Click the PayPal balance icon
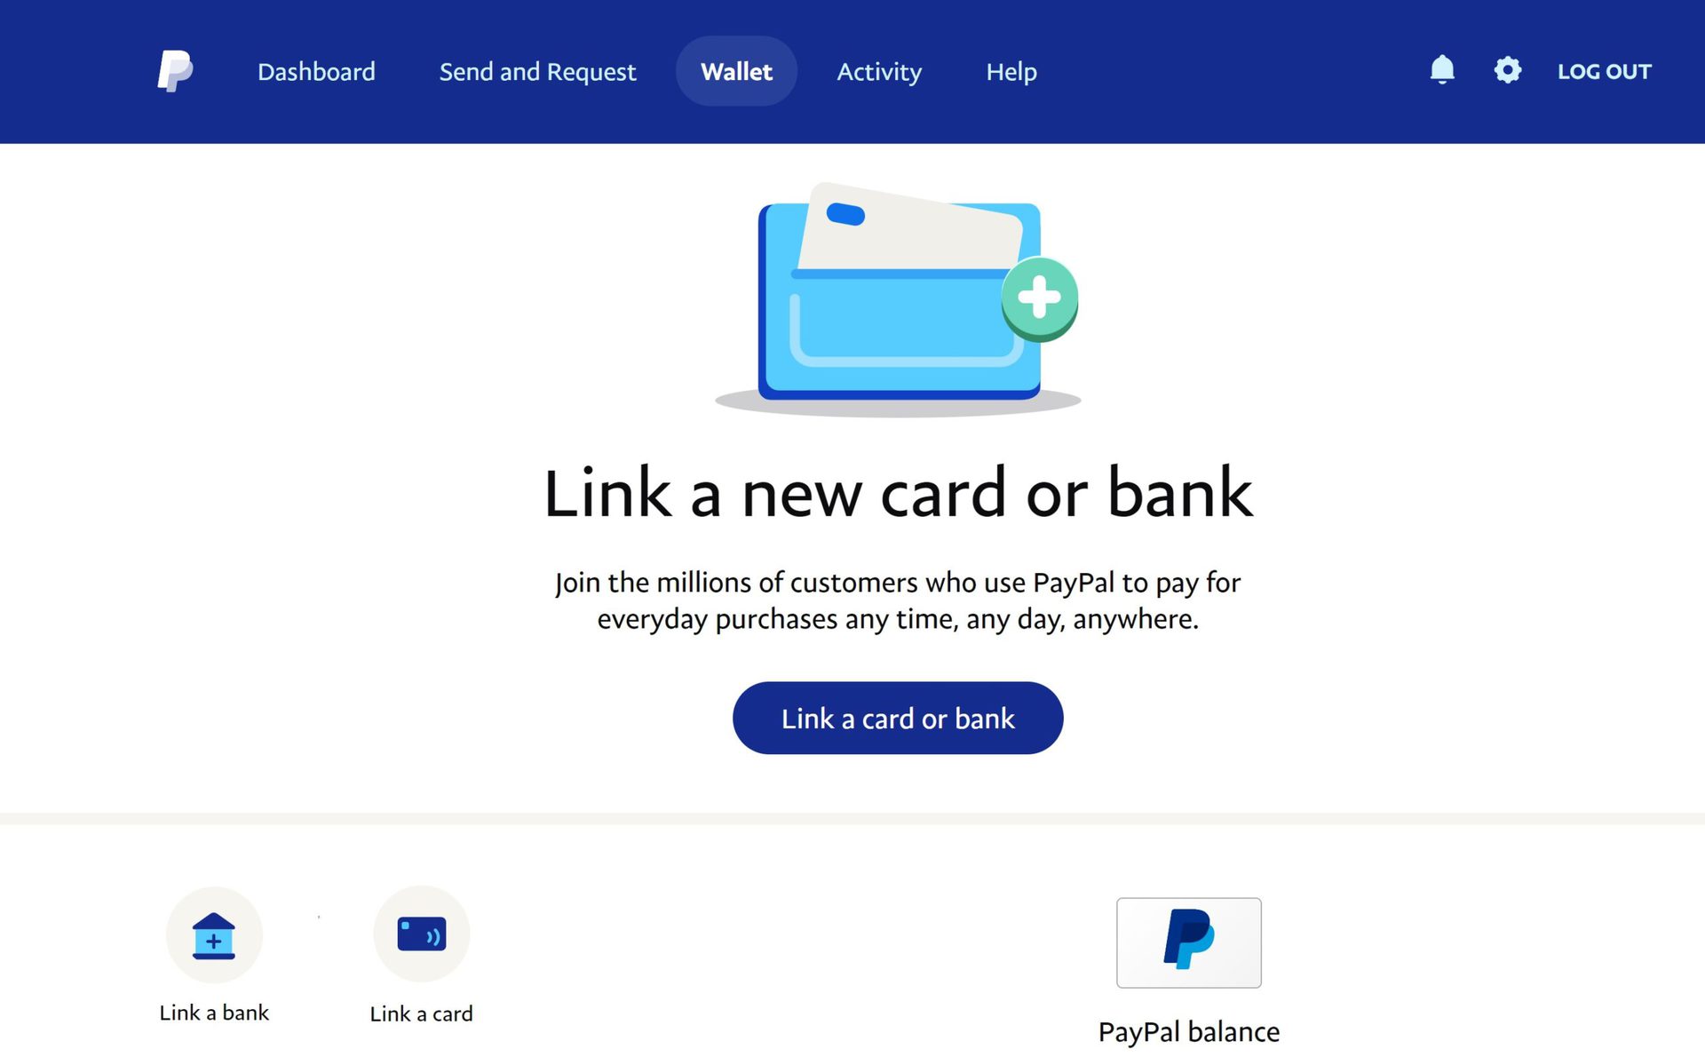Image resolution: width=1705 pixels, height=1057 pixels. 1189,942
